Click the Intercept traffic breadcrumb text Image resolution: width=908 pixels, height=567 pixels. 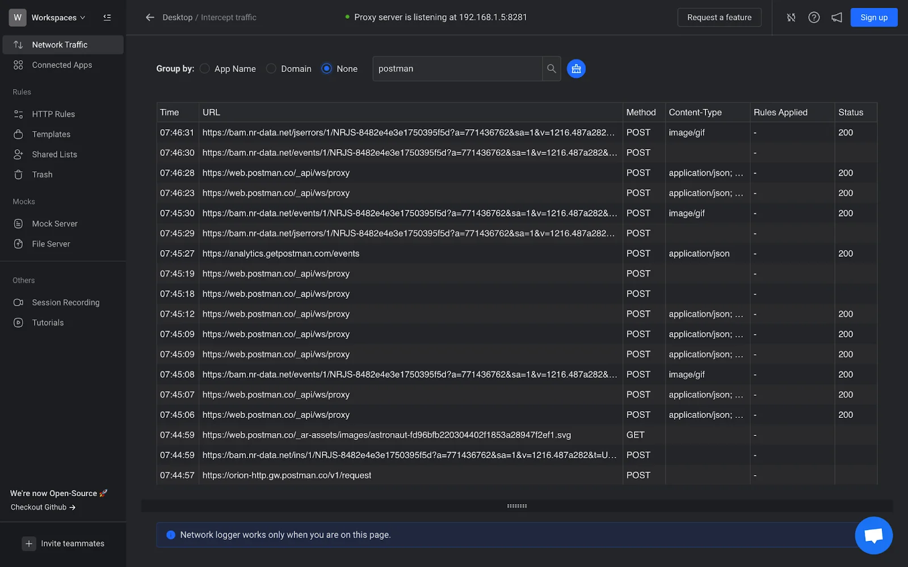[x=229, y=18]
